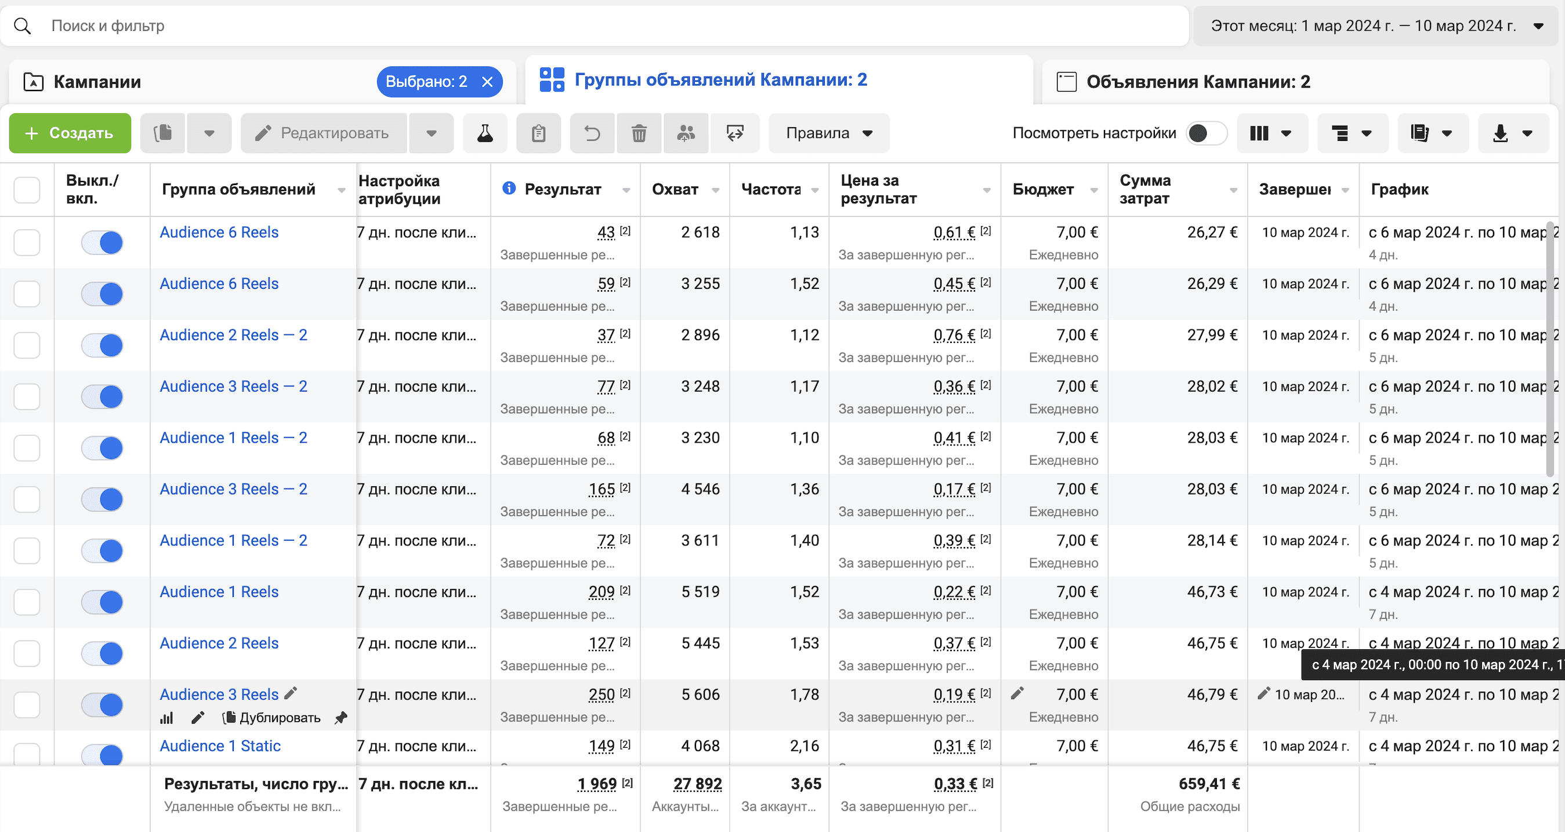The image size is (1565, 832).
Task: Click the export download icon
Action: point(1512,133)
